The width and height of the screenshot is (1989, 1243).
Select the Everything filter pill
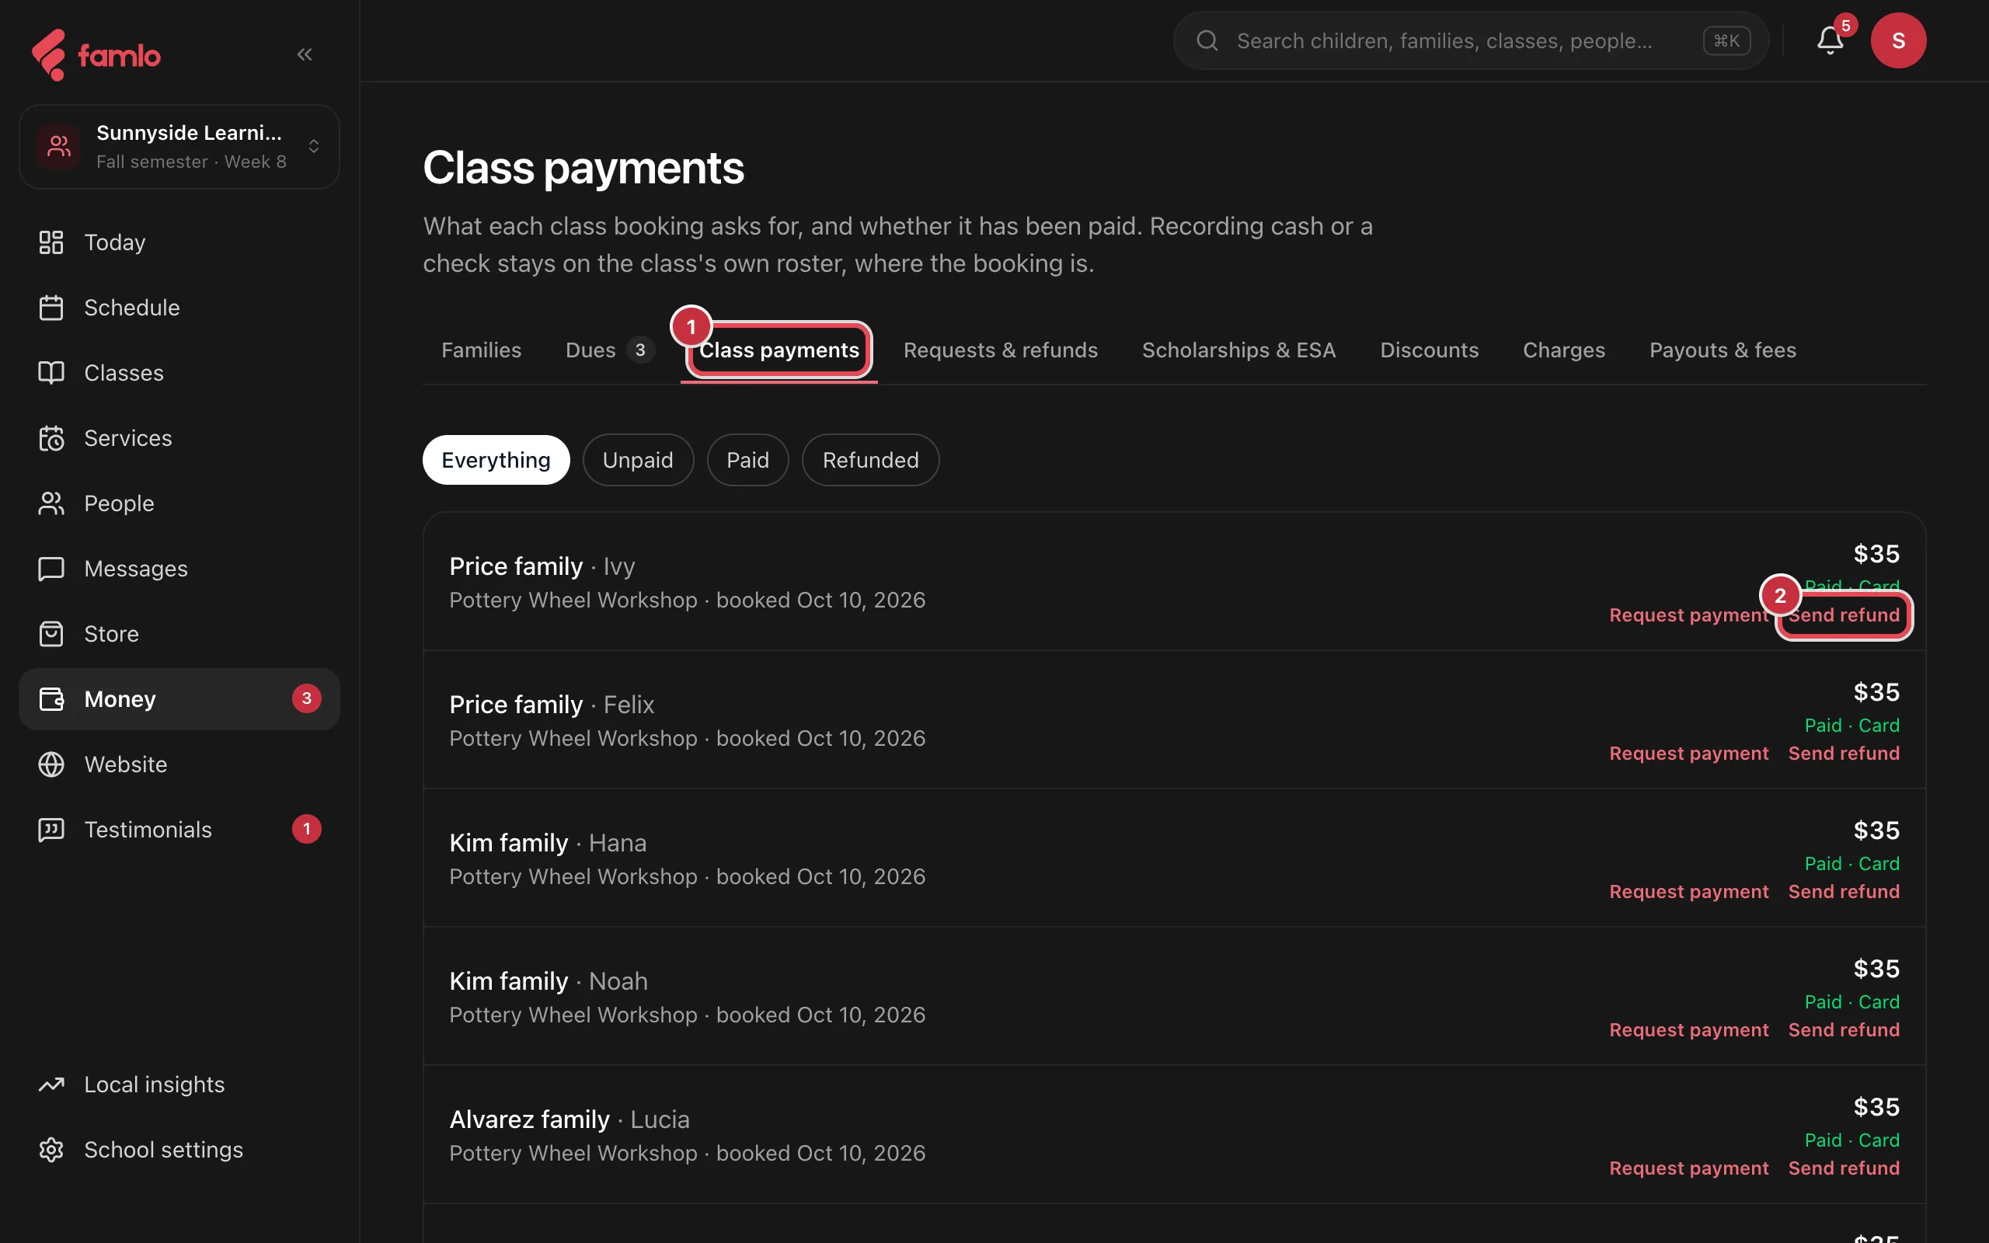point(496,460)
